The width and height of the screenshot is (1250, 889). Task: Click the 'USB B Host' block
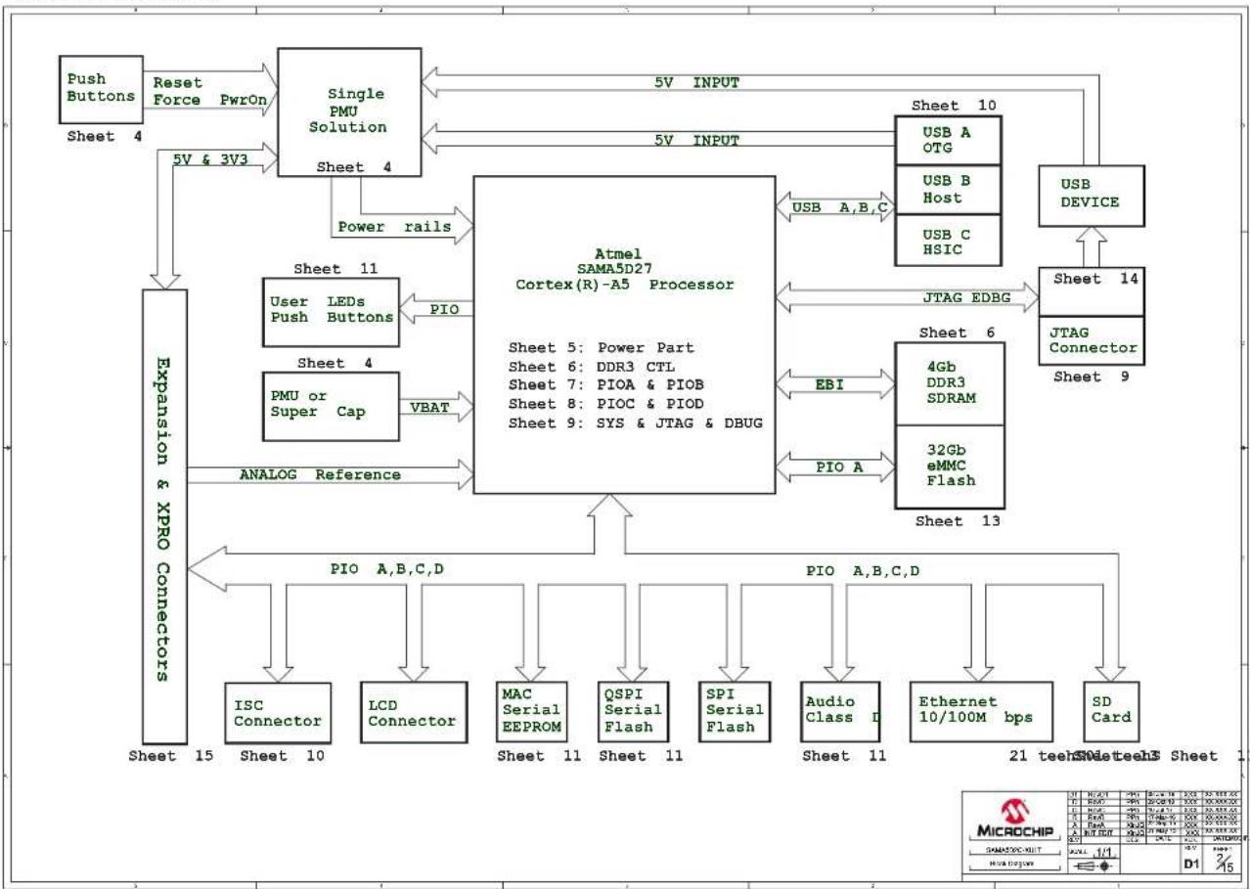[949, 190]
